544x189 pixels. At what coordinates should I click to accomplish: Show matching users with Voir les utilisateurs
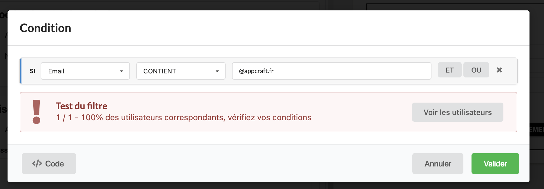pyautogui.click(x=458, y=112)
